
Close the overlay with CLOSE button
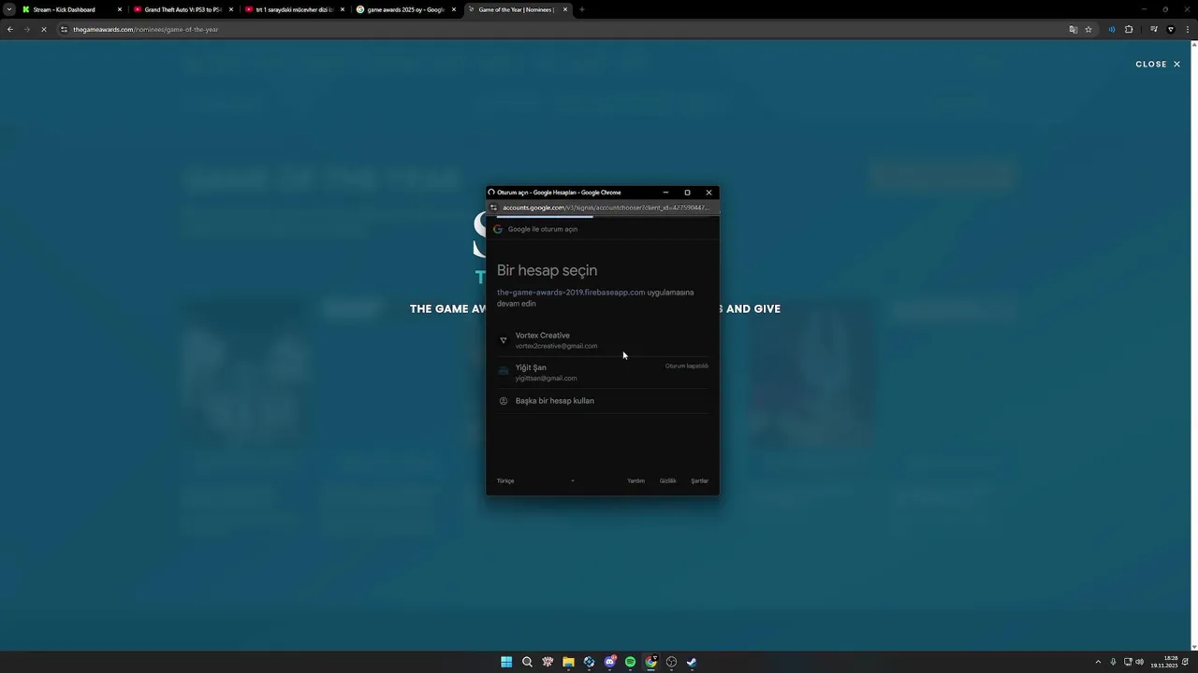1158,64
